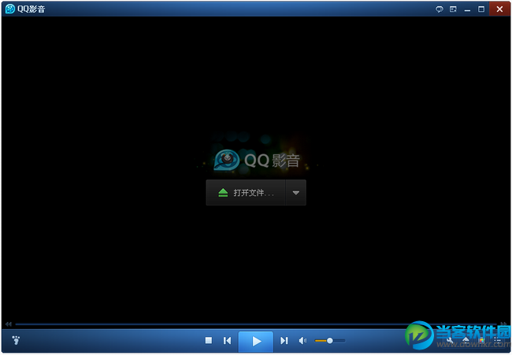Viewport: 512px width, 355px height.
Task: Stop playback with the square button
Action: point(209,340)
